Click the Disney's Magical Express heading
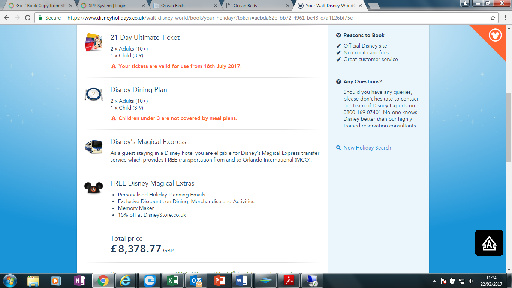Image resolution: width=512 pixels, height=288 pixels. point(148,142)
